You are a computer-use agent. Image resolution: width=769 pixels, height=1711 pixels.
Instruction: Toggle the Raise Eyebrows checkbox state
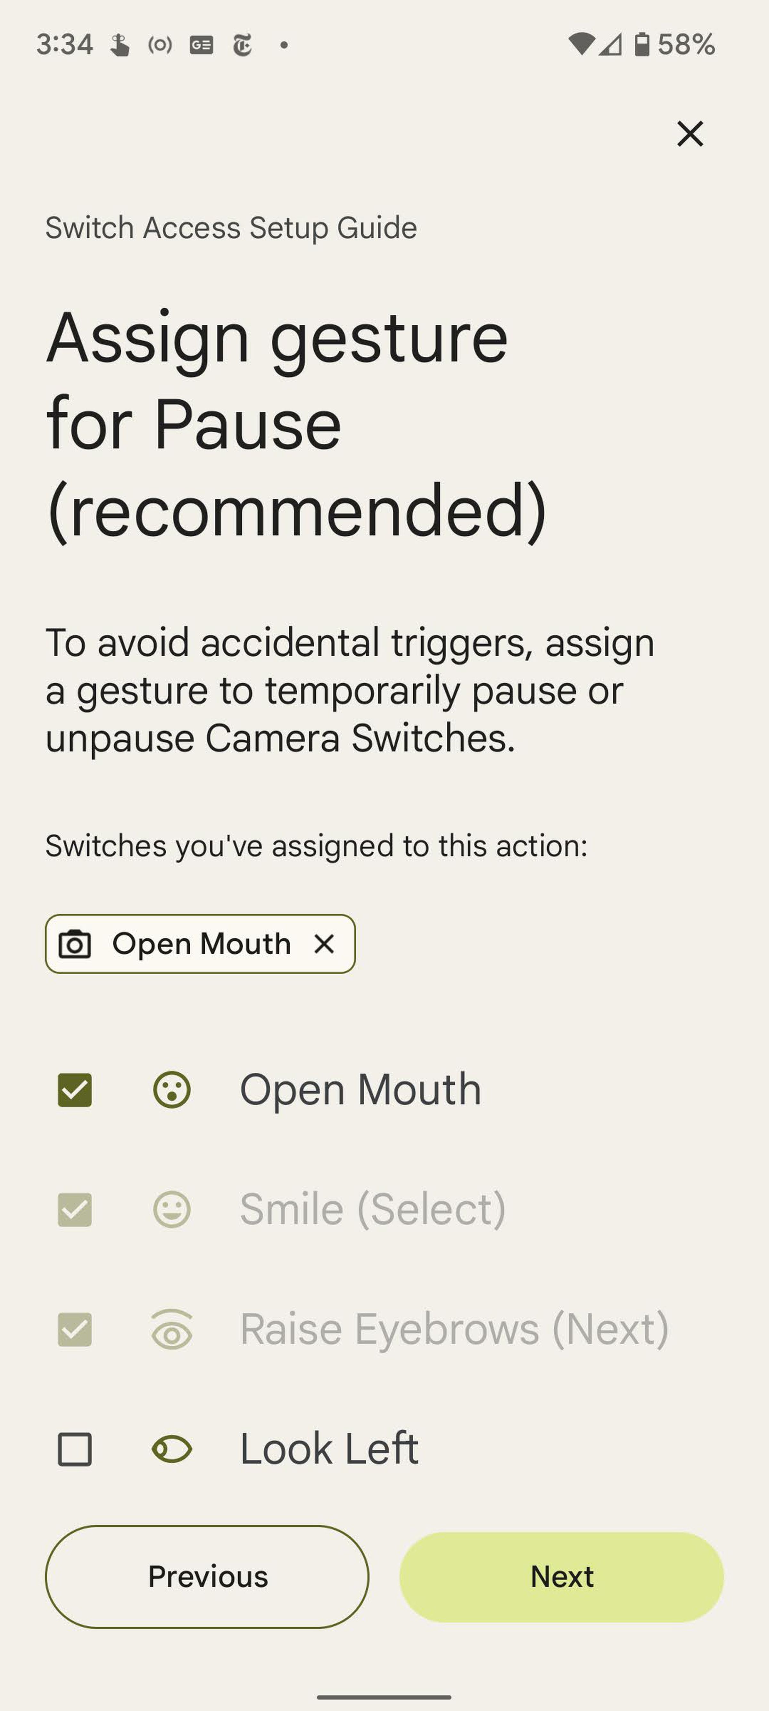click(x=74, y=1329)
